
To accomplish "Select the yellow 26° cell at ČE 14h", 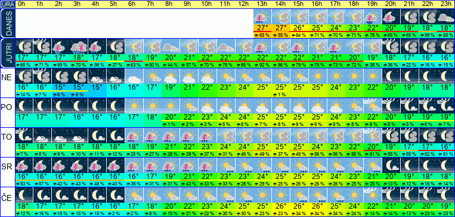I will (281, 206).
